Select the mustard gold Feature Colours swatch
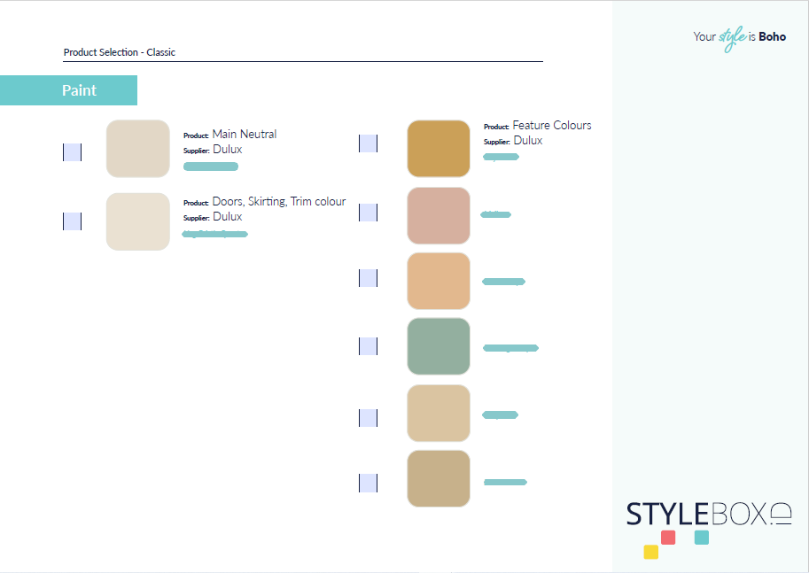809x573 pixels. (439, 149)
